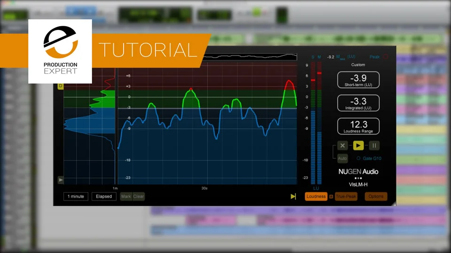Click the S short-term meter bar

tap(313, 123)
